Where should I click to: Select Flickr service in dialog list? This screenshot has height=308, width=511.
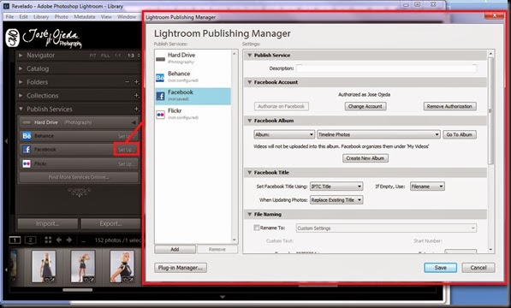pyautogui.click(x=193, y=114)
